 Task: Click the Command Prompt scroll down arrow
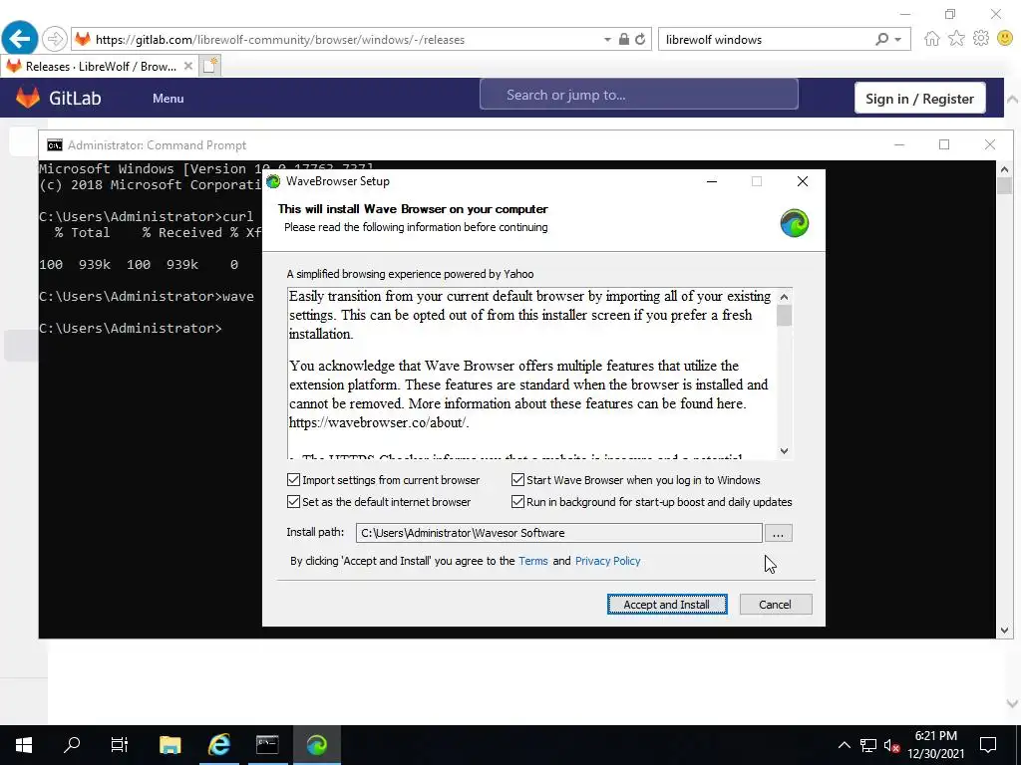pos(1004,630)
